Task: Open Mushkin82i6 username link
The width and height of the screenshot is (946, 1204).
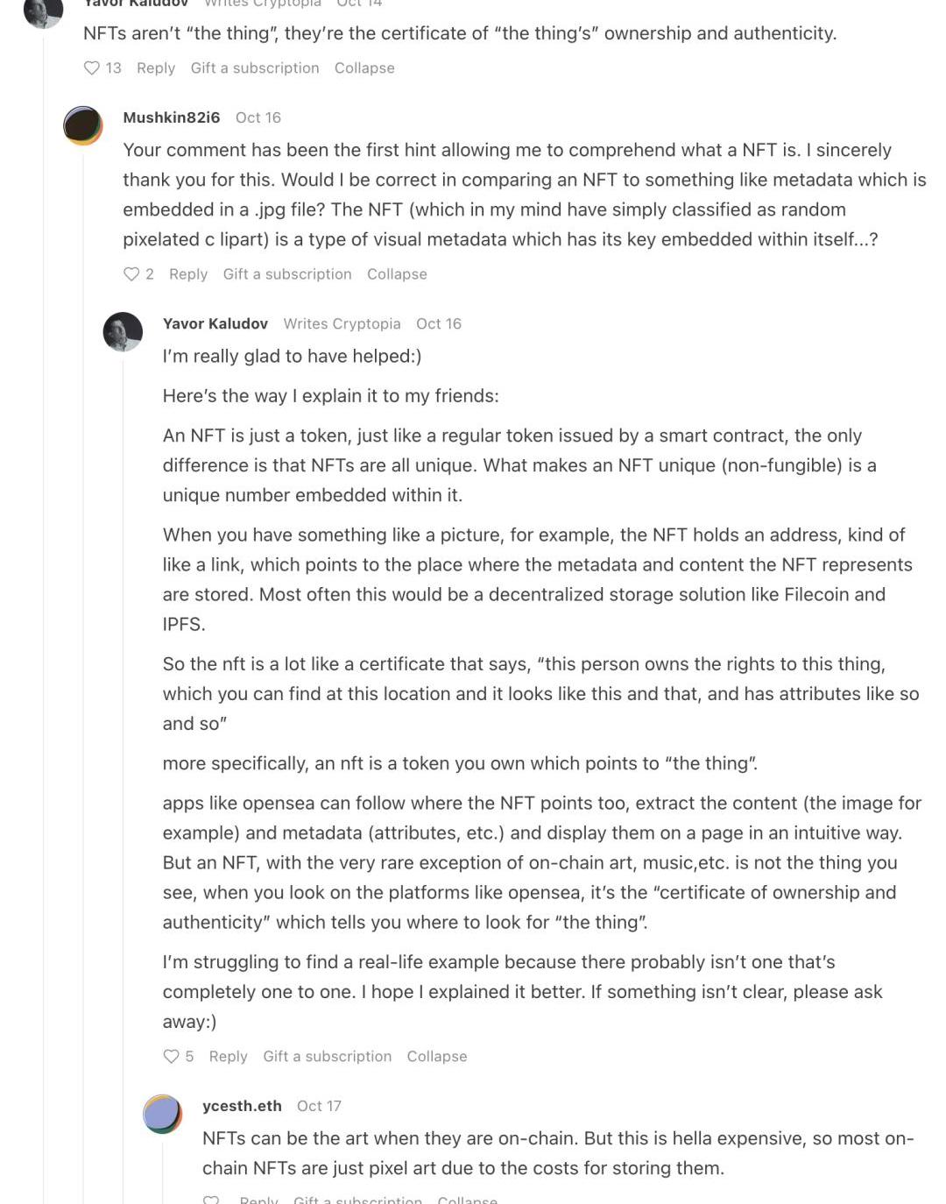Action: 172,117
